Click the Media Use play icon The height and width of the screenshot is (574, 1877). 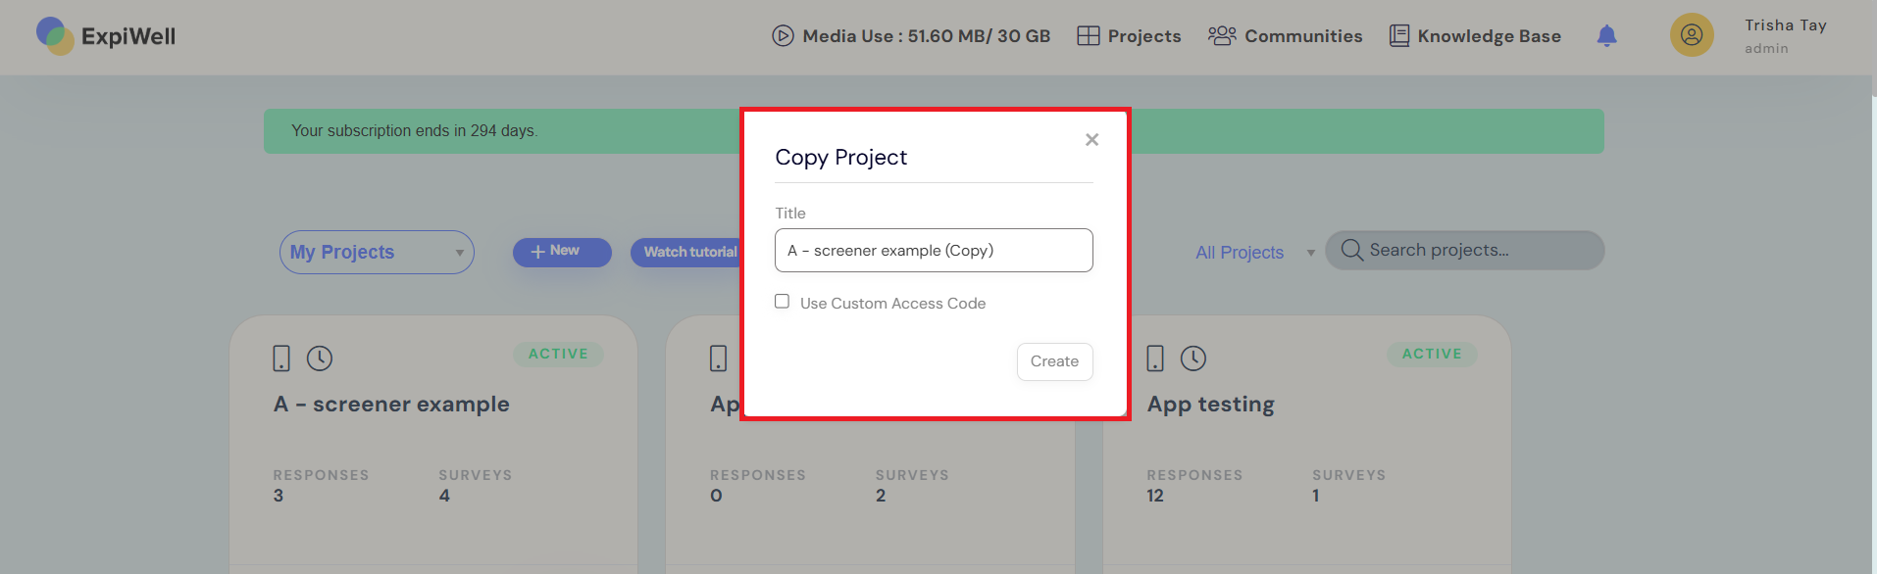783,36
